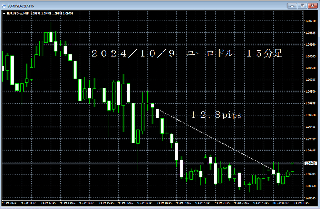Click time axis label 9 Oct 2024
This screenshot has height=209, width=320.
click(x=9, y=203)
